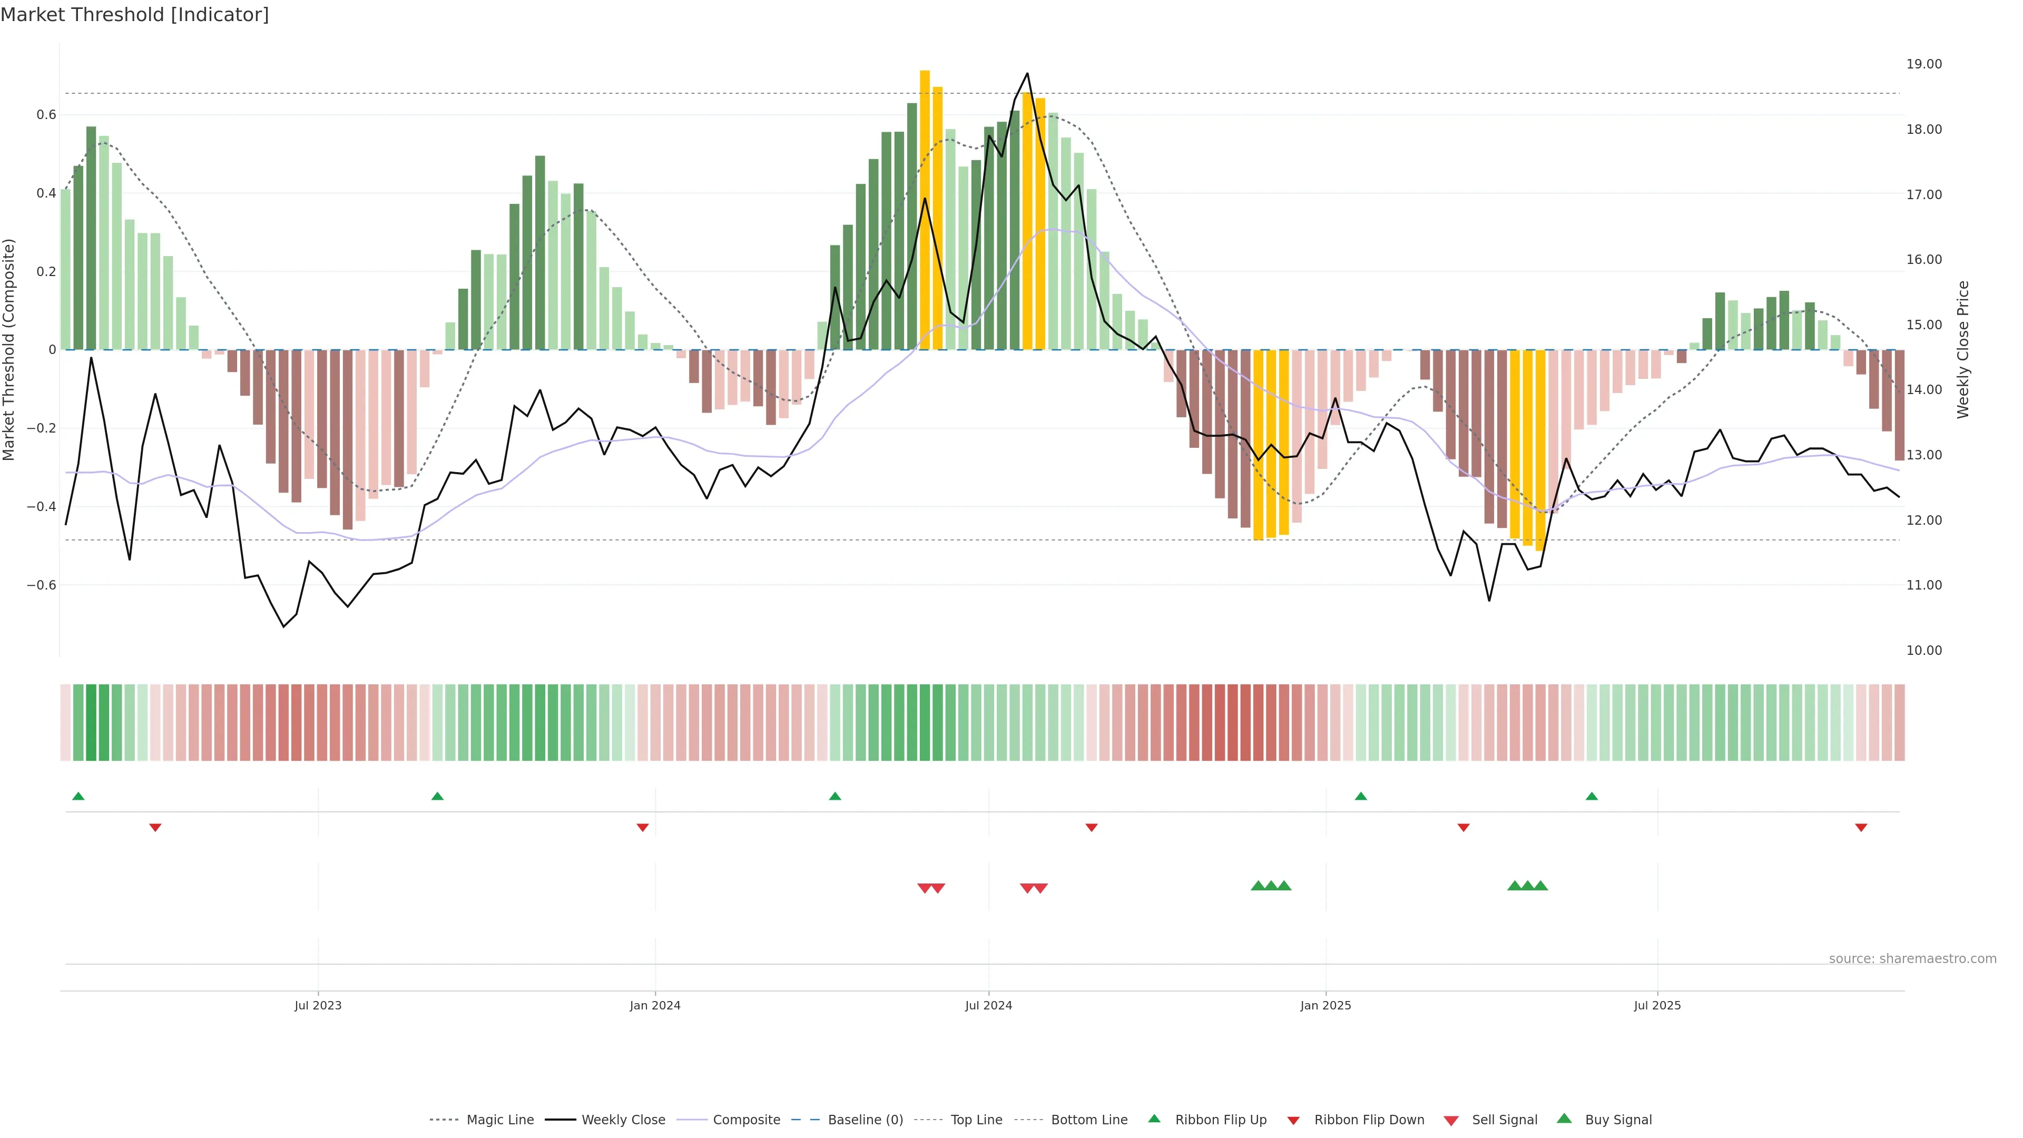Click the Top Line legend label
The image size is (2023, 1138).
[976, 1120]
